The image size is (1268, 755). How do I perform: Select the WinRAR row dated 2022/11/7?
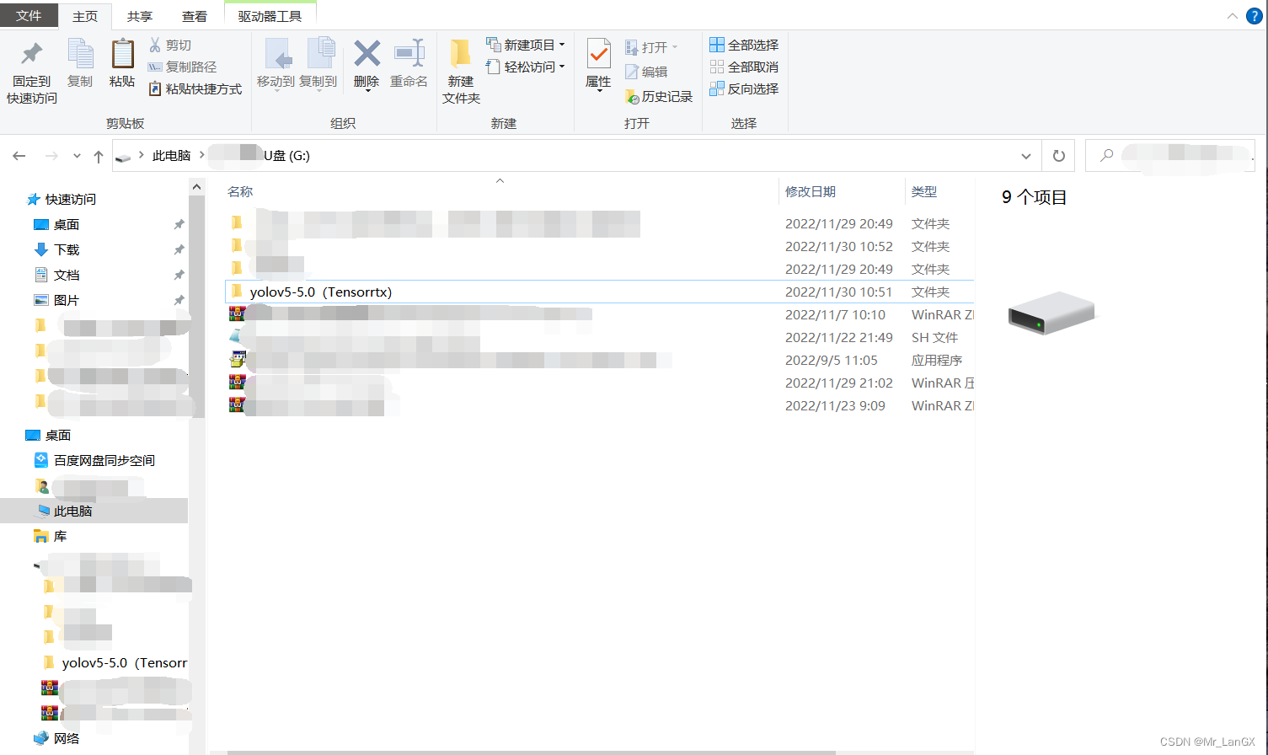click(x=599, y=314)
